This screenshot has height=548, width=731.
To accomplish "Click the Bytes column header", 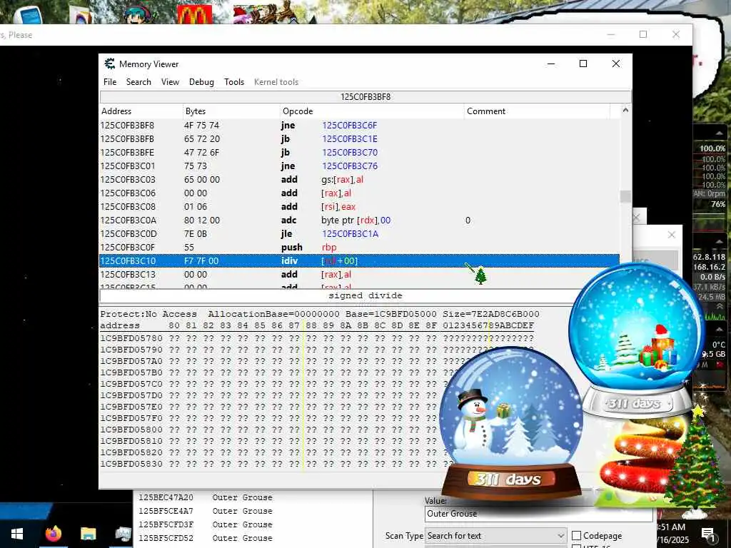I will point(231,111).
